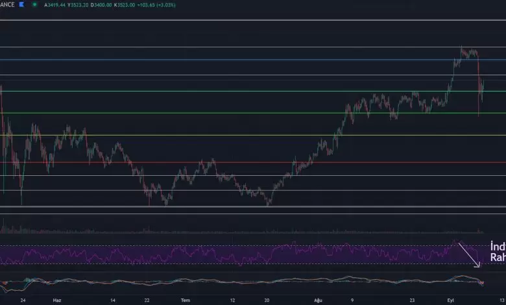Select the high value Y3523.20
This screenshot has width=506, height=305.
(x=78, y=5)
